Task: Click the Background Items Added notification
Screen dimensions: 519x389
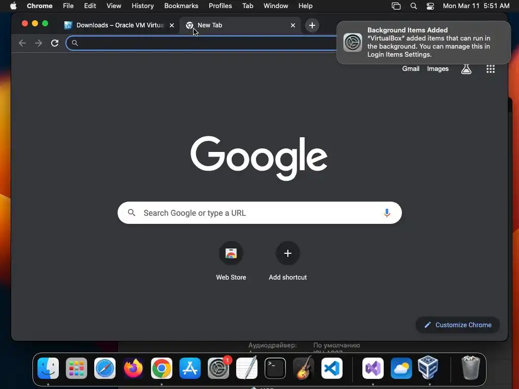Action: [424, 43]
